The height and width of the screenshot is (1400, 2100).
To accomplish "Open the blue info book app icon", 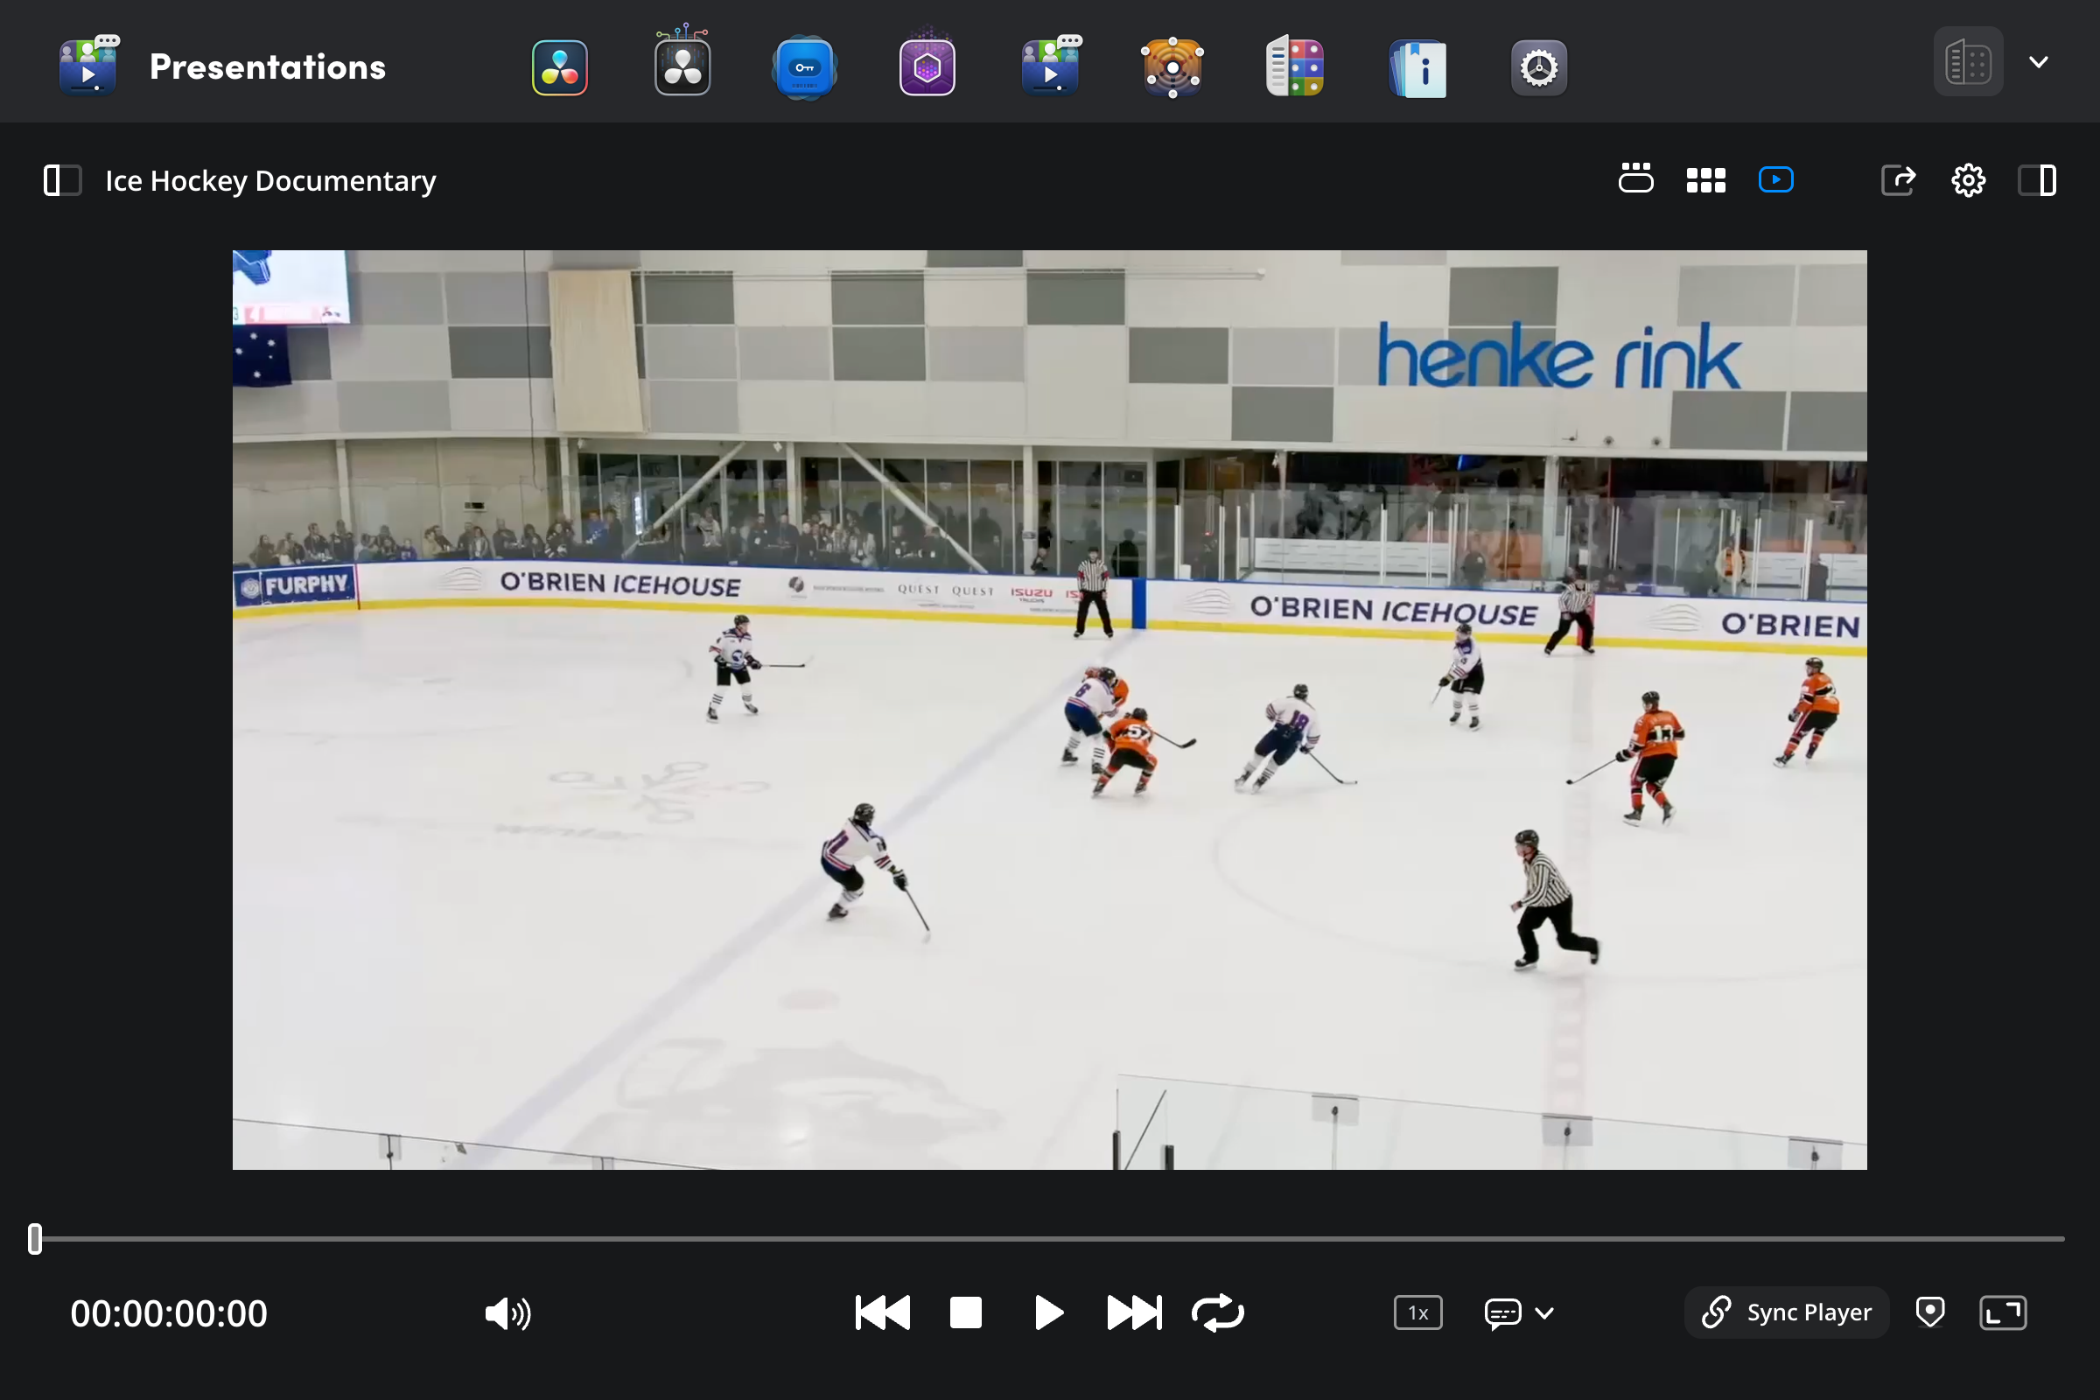I will pos(1417,68).
